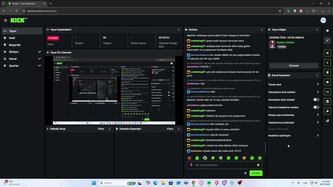Toggle the document moderation log widget icon
The height and width of the screenshot is (187, 333).
(327, 72)
